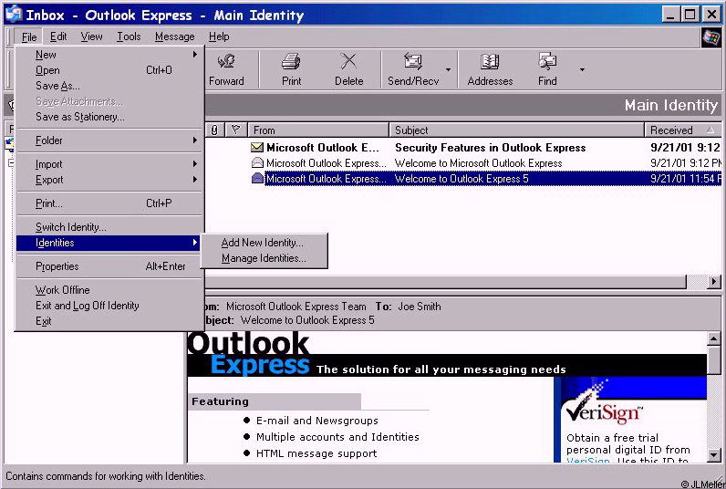Click the File menu header
This screenshot has width=726, height=489.
(x=28, y=37)
